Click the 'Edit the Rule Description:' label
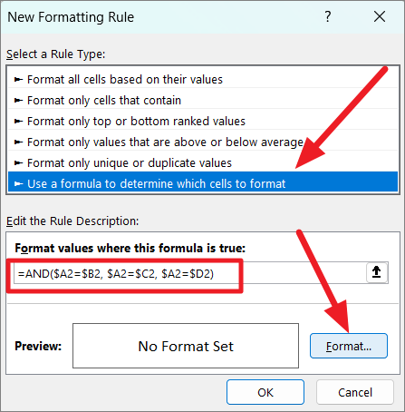 click(72, 221)
